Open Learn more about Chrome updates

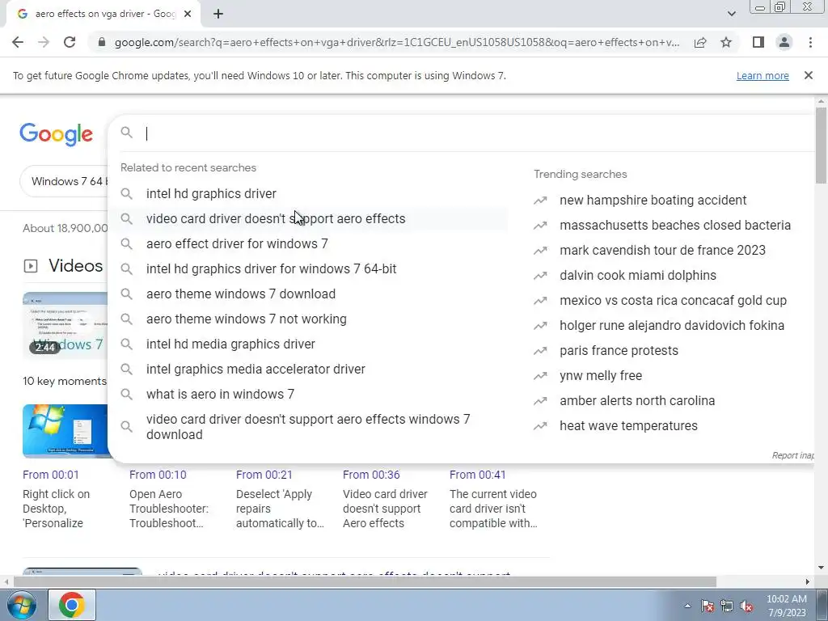pos(763,75)
